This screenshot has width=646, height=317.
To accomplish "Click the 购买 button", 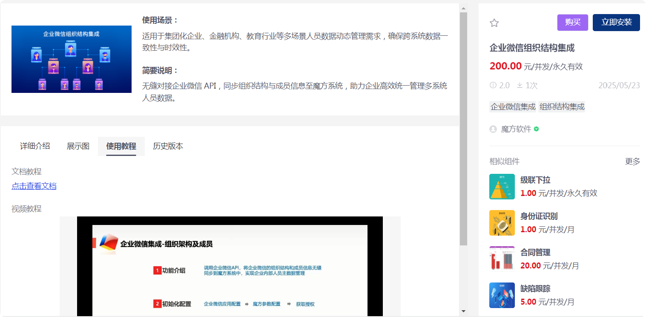I will click(x=573, y=23).
